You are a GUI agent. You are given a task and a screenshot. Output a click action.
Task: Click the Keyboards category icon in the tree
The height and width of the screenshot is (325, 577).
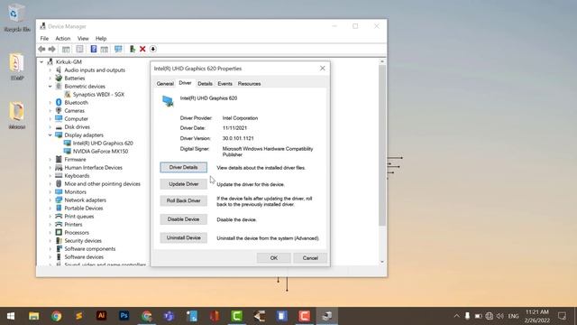(59, 176)
